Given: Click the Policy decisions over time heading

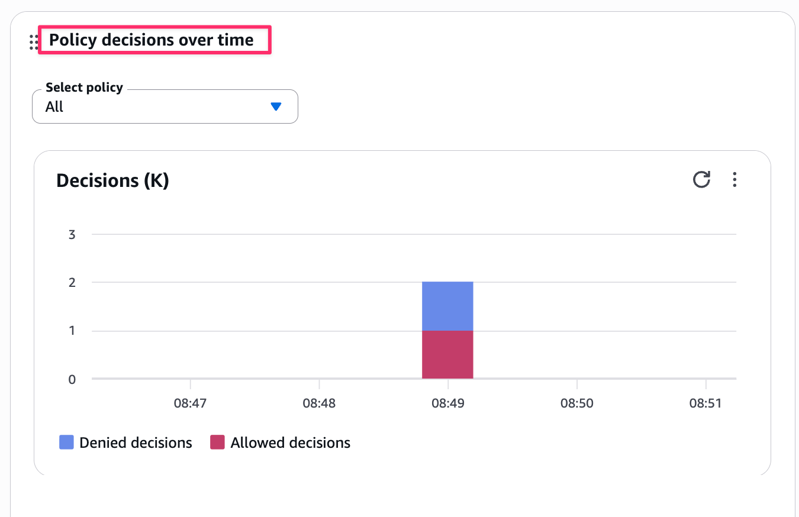Looking at the screenshot, I should point(152,40).
